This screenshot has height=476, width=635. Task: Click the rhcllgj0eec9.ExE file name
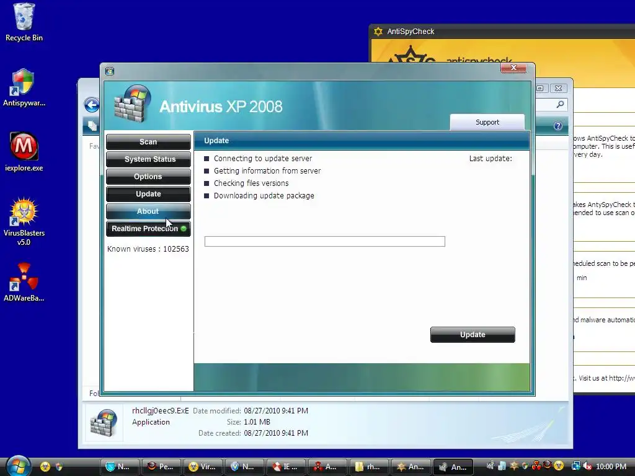(x=161, y=410)
